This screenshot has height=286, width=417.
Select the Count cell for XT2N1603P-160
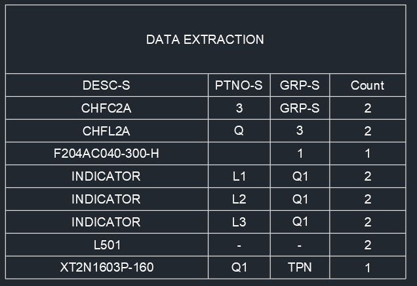pyautogui.click(x=368, y=268)
